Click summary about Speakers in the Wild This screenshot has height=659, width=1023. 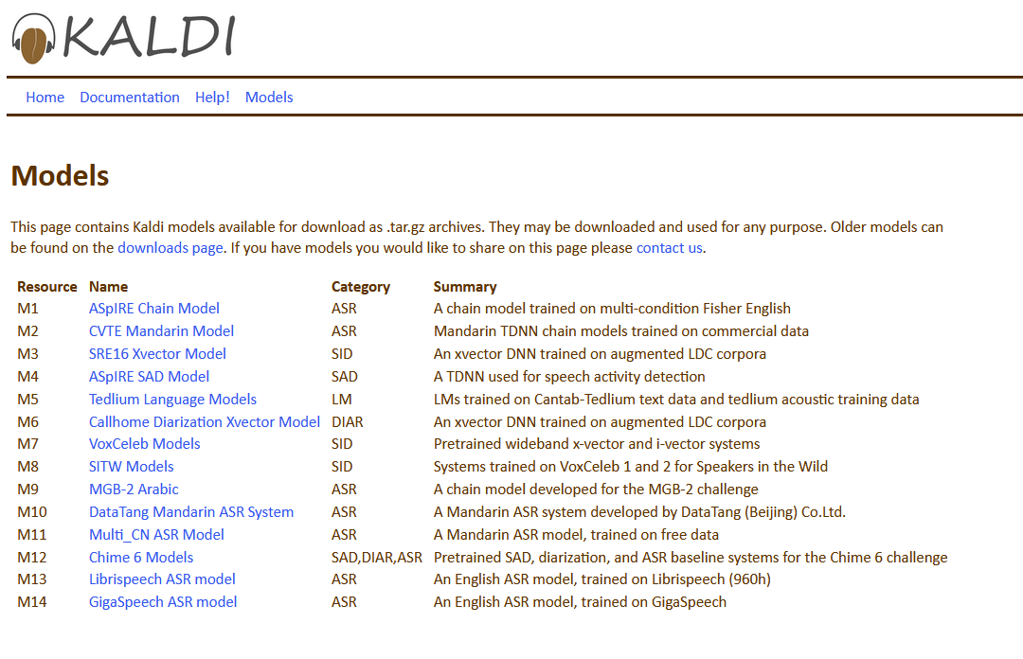[630, 467]
